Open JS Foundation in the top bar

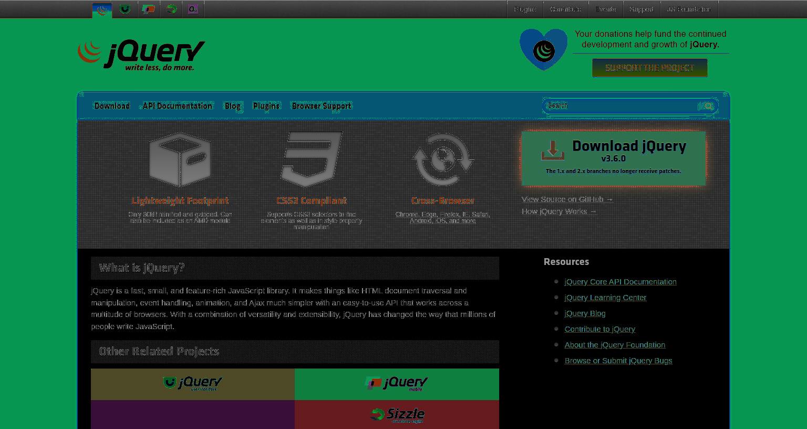689,9
